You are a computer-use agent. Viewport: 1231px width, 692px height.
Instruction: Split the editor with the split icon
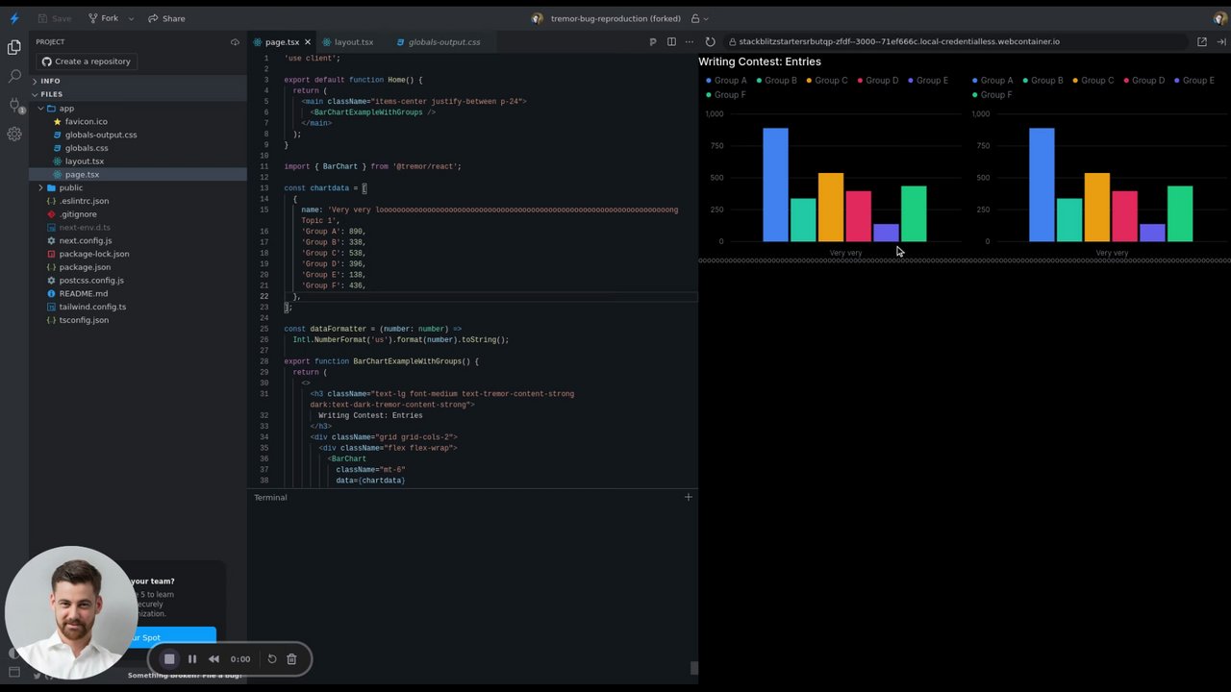(671, 42)
